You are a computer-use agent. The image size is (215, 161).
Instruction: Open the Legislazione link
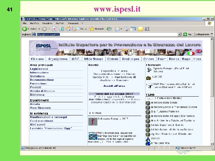point(39,69)
